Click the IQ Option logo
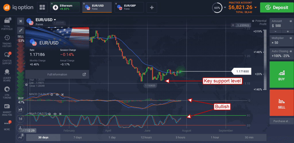294x143 pixels. click(18, 7)
